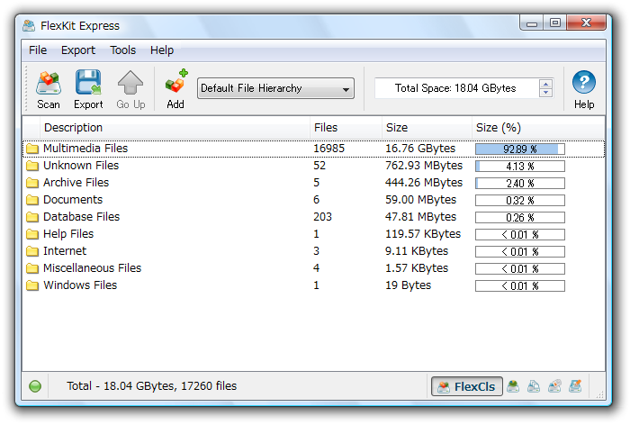Click the 762.93 MBytes size value
Screen dimensions: 630x425
pyautogui.click(x=424, y=166)
